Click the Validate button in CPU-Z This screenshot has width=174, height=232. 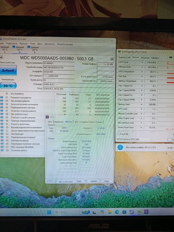93,181
